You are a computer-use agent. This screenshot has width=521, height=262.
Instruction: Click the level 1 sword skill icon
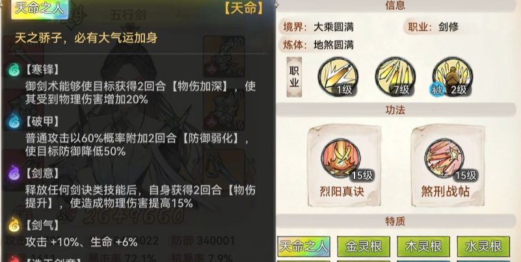[x=338, y=77]
